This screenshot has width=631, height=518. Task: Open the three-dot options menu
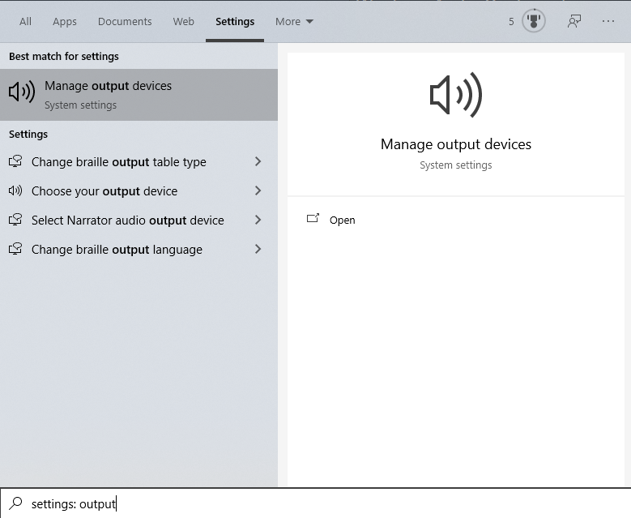coord(608,22)
